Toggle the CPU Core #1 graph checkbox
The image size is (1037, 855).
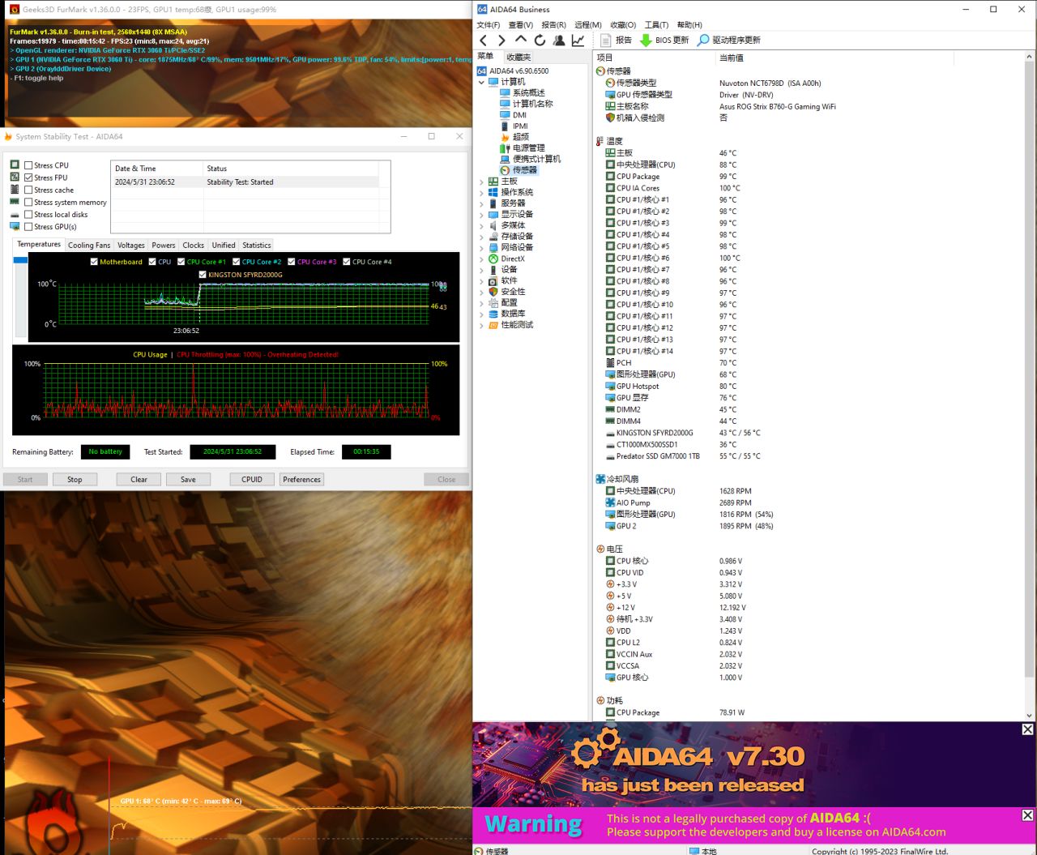pyautogui.click(x=181, y=262)
